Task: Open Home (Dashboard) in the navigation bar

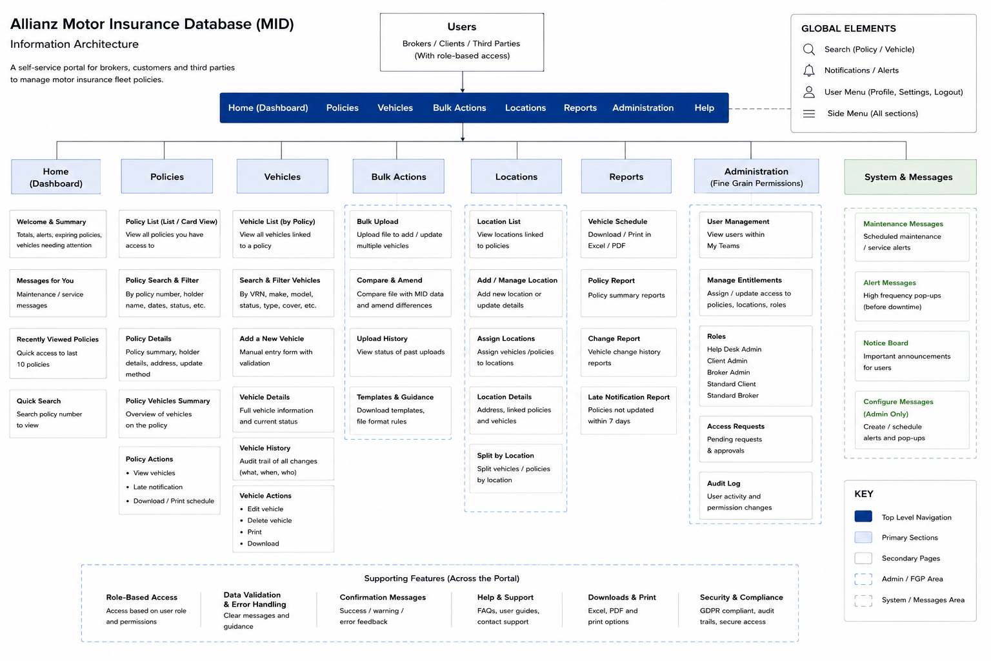Action: click(x=268, y=108)
